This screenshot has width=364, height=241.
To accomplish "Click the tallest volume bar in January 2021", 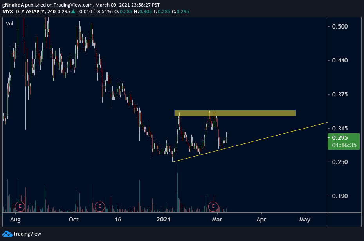I will pyautogui.click(x=178, y=188).
